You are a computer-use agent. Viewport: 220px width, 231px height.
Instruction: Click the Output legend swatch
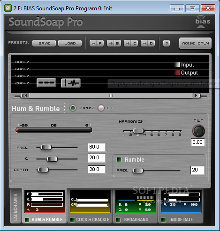pos(177,73)
